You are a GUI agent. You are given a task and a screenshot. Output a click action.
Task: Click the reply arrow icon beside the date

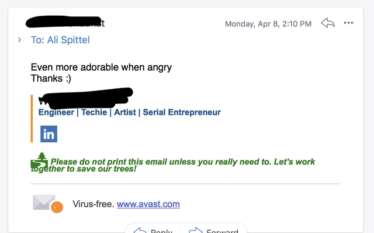click(328, 23)
